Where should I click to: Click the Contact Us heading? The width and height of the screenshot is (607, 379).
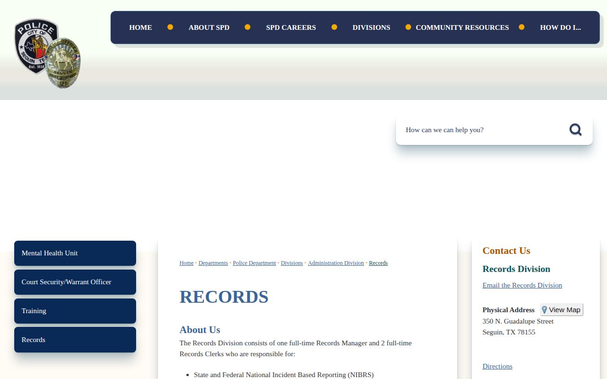click(506, 251)
